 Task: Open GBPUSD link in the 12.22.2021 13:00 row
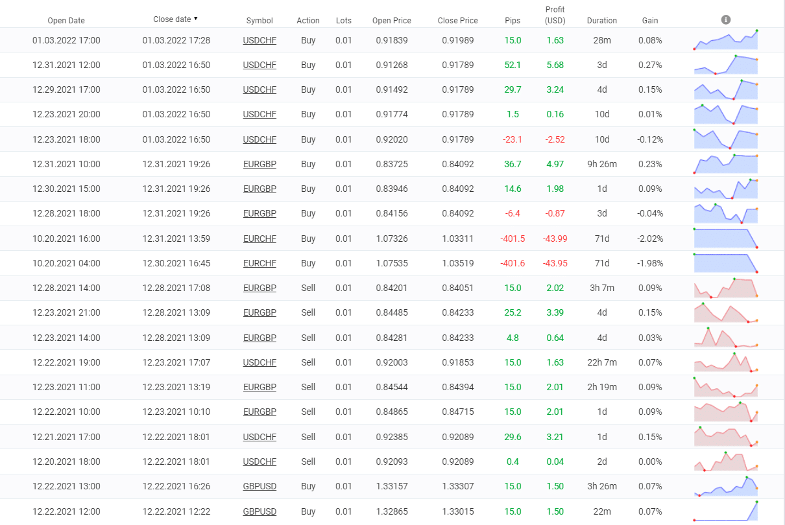tap(260, 486)
